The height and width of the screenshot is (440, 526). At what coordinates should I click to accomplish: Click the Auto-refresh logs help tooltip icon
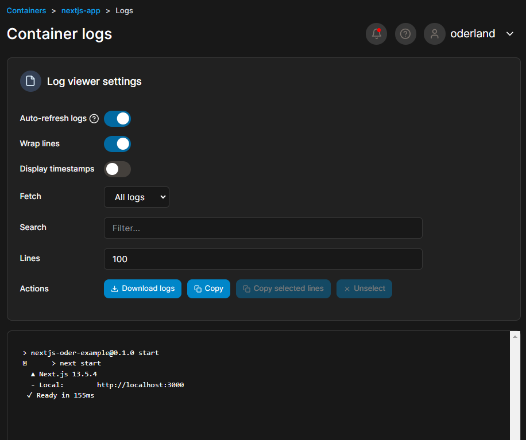tap(94, 119)
